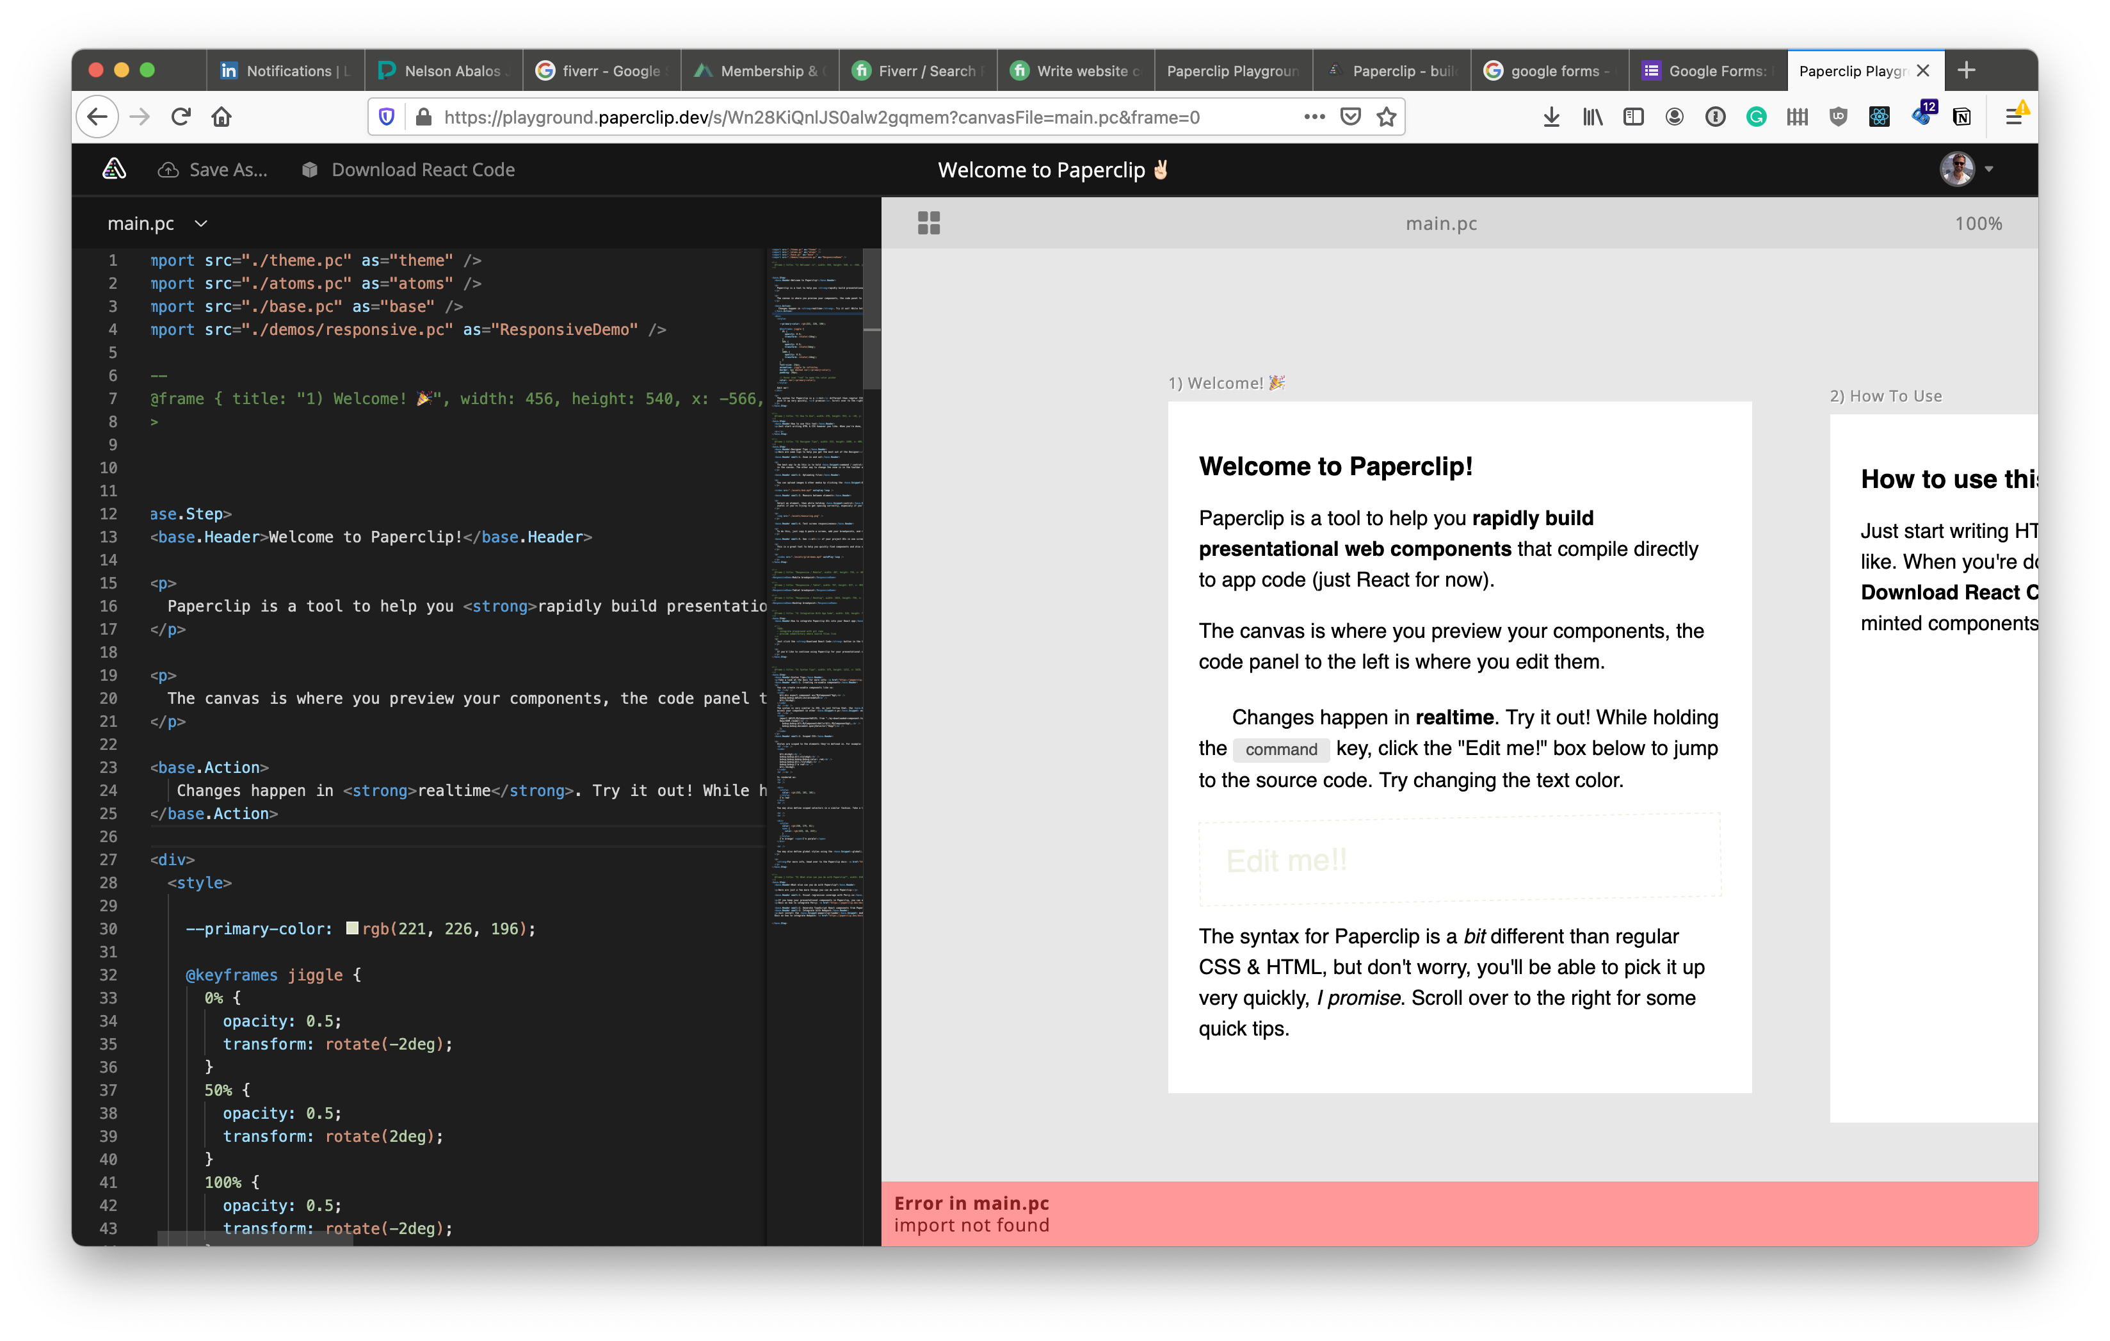
Task: Click primary-color rgb color swatch
Action: point(352,928)
